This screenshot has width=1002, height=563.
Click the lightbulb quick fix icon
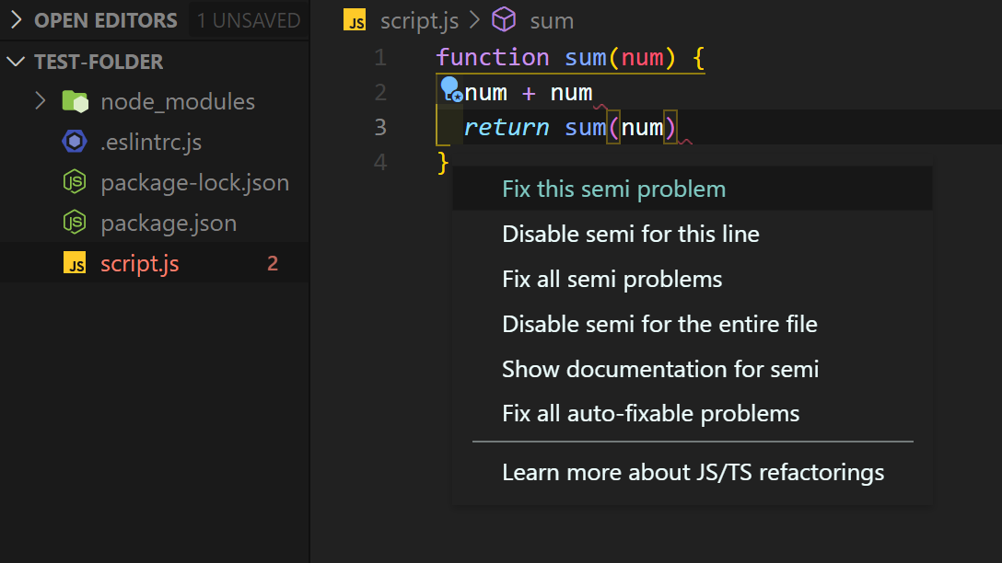pos(450,89)
